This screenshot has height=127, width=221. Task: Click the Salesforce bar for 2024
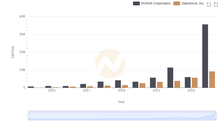(x=212, y=80)
